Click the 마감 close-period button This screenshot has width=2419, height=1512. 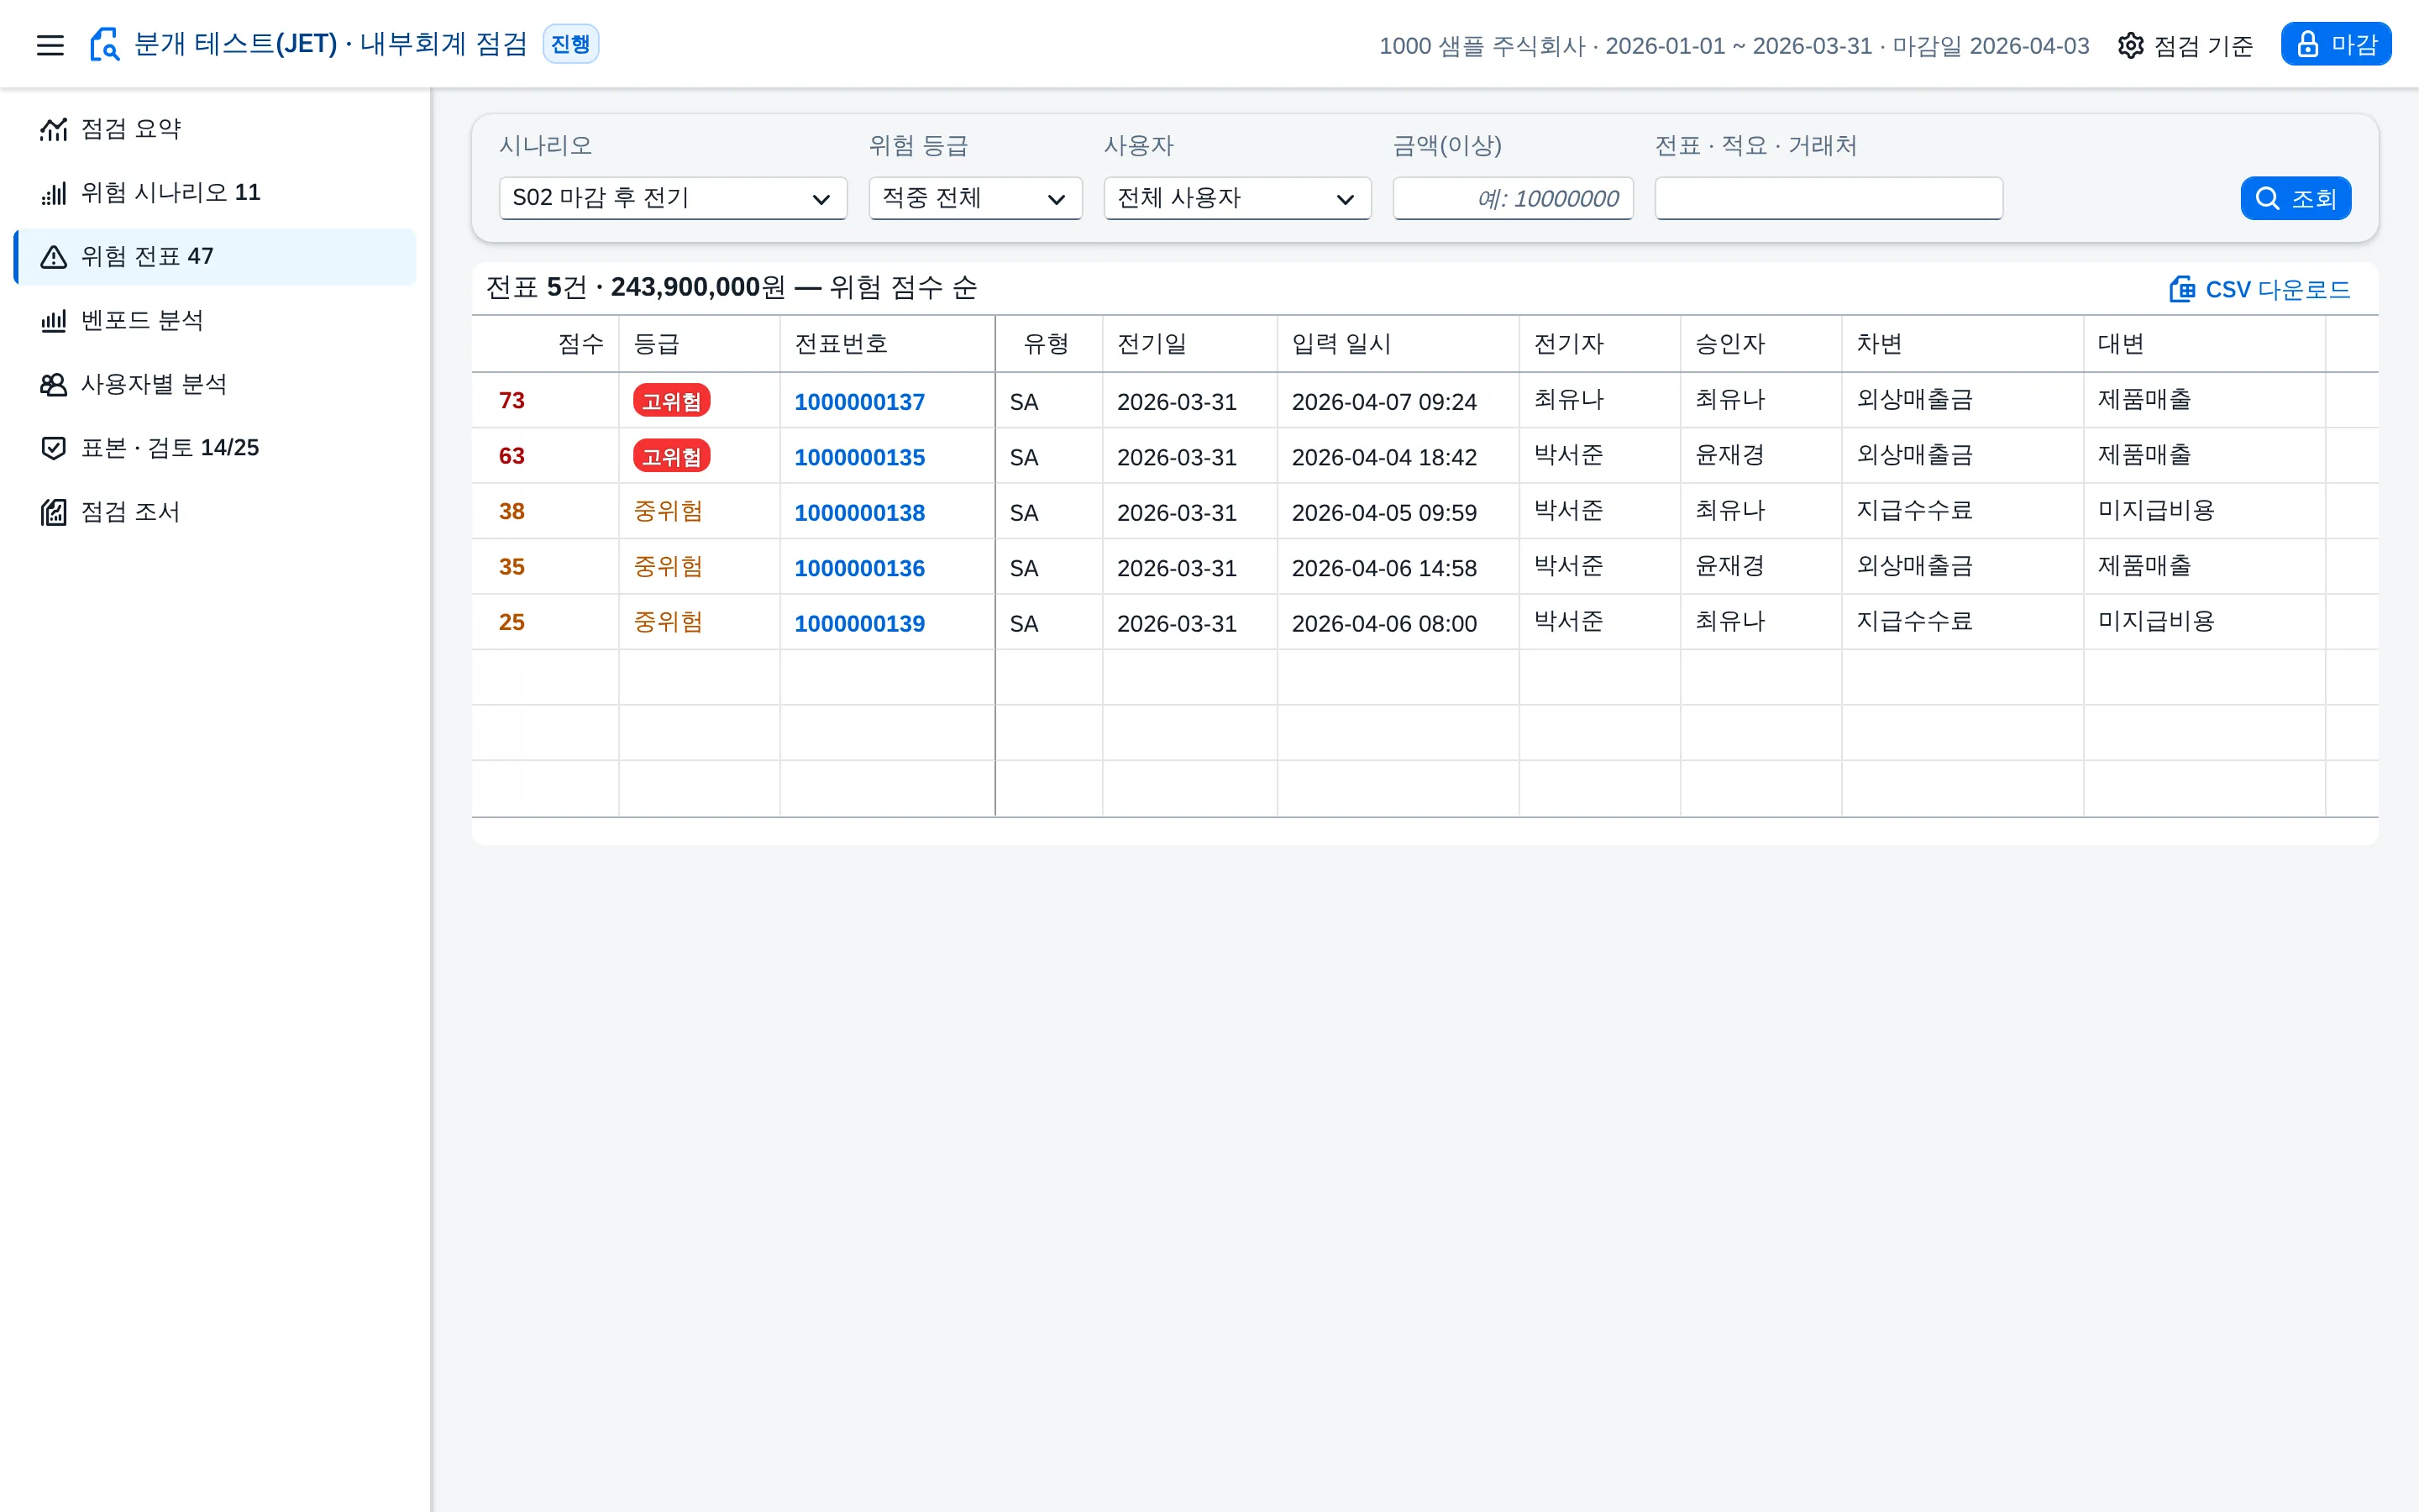2335,45
